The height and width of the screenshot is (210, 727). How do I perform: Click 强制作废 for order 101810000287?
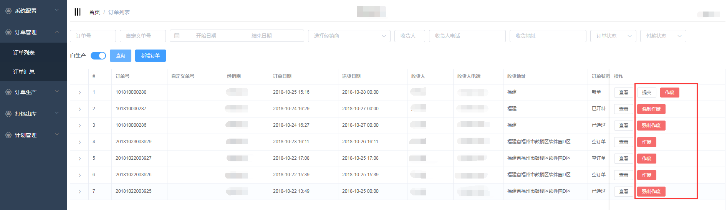[x=651, y=109]
